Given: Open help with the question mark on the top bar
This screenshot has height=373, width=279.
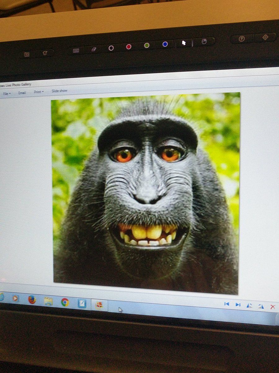Looking at the screenshot, I should pyautogui.click(x=242, y=39).
